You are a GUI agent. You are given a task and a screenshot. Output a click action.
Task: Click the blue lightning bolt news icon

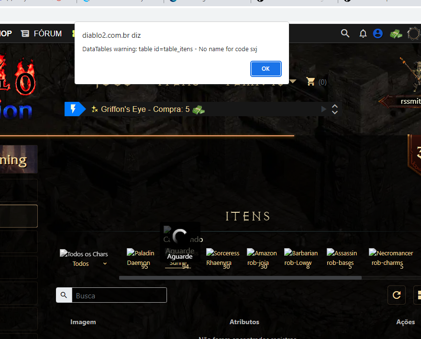(x=73, y=109)
